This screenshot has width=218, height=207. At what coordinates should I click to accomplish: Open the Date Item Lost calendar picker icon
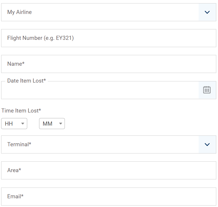tap(207, 90)
